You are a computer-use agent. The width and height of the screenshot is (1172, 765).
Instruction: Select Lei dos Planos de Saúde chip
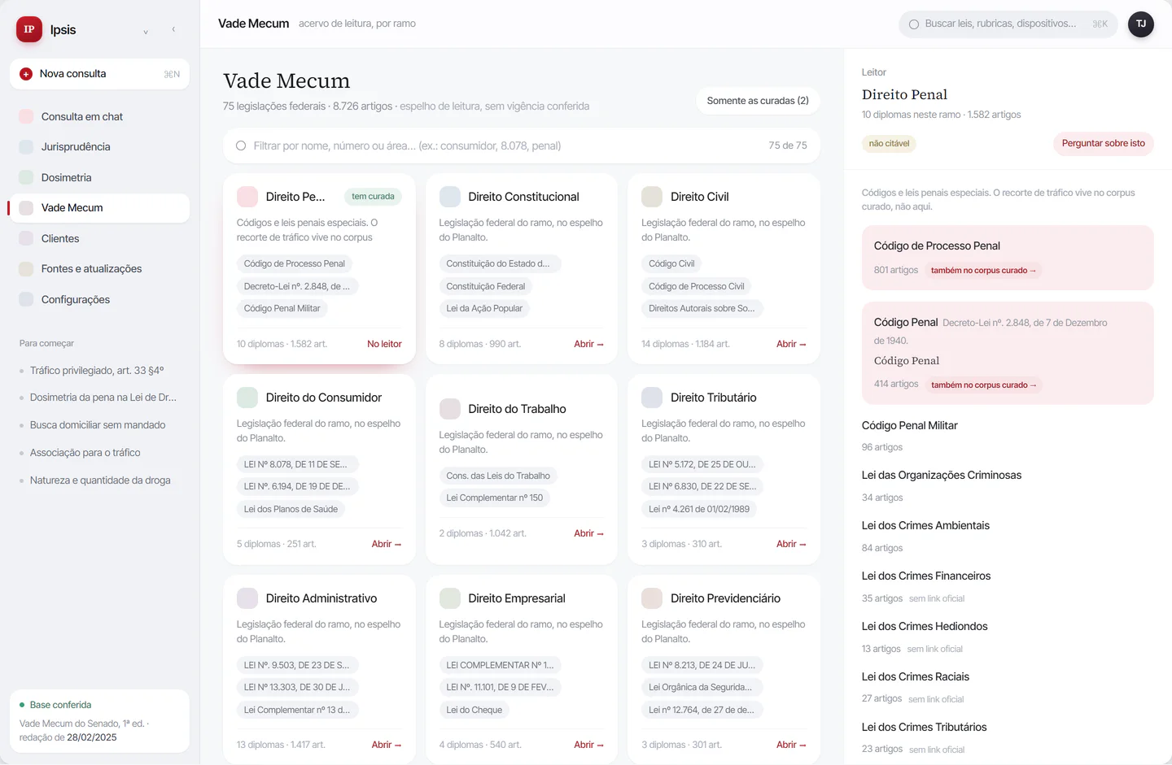pyautogui.click(x=291, y=509)
